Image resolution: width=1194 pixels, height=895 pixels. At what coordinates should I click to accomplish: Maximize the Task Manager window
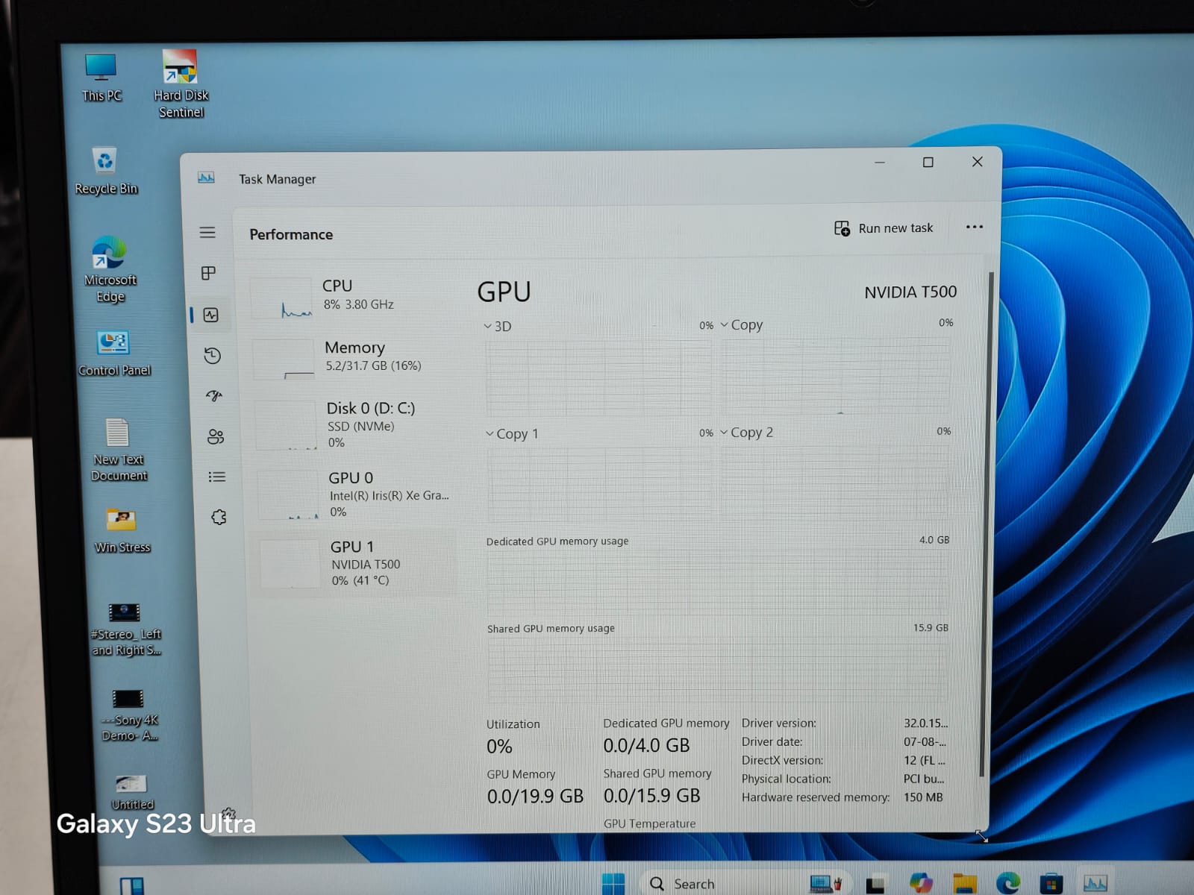[928, 162]
